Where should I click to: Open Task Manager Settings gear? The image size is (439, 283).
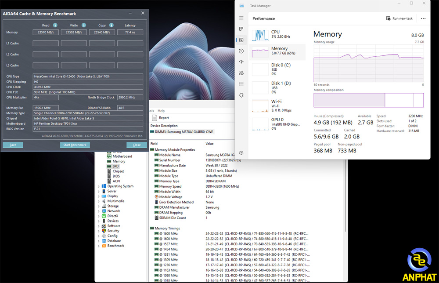[x=241, y=153]
